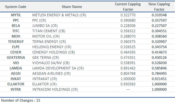Click new capping factor 0.227507

tap(159, 26)
